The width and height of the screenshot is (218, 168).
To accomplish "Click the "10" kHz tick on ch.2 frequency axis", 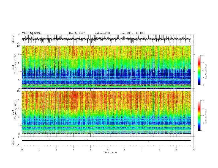I will point(19,91).
